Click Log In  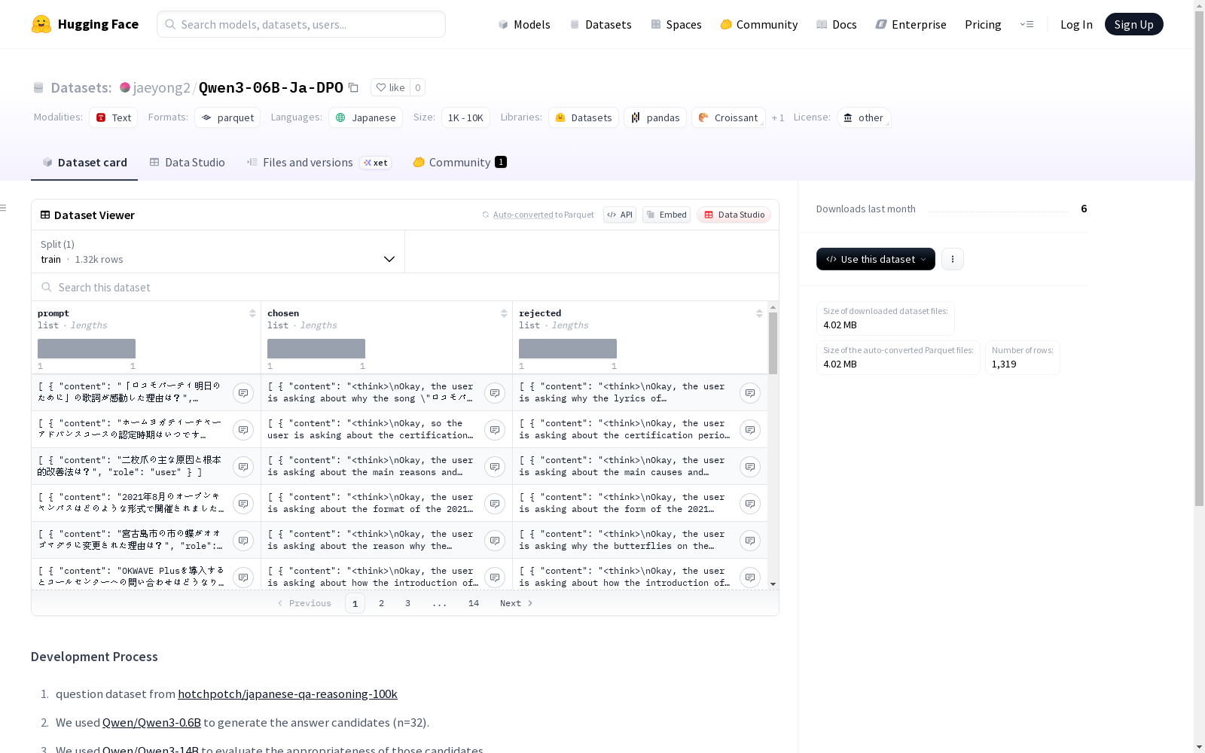coord(1076,24)
